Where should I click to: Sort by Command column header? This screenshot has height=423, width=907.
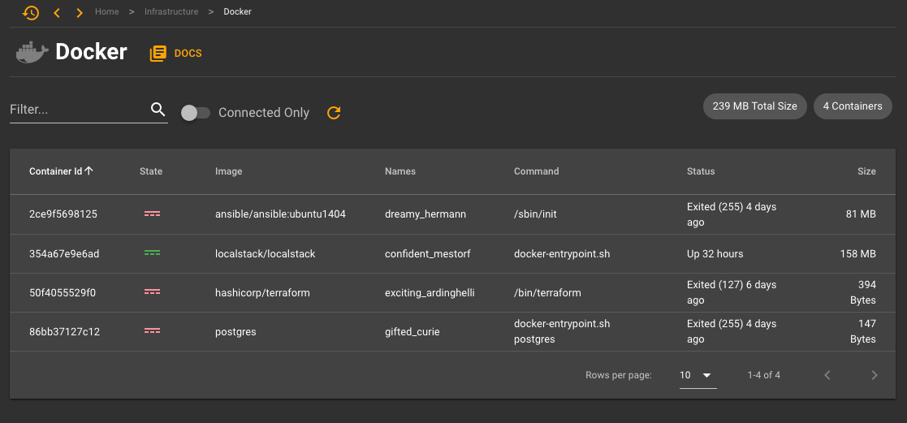click(536, 171)
